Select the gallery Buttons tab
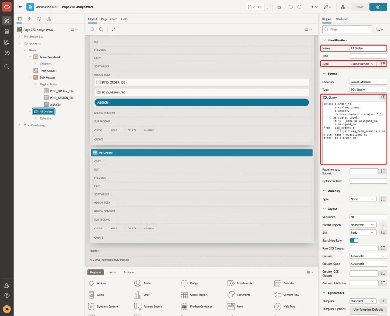This screenshot has width=390, height=316. pos(129,272)
